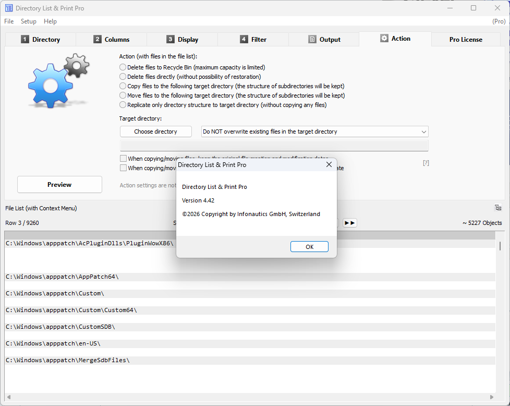Click the fast-forward next page button
The width and height of the screenshot is (510, 406).
click(x=350, y=223)
